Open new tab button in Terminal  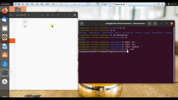pos(82,23)
